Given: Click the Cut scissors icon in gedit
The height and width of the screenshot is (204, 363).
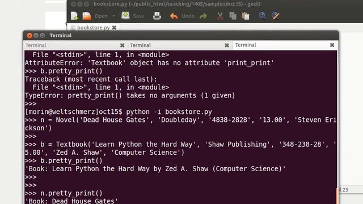Looking at the screenshot, I should (220, 16).
